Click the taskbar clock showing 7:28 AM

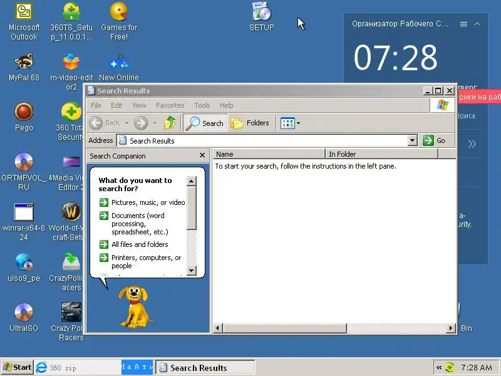(477, 368)
